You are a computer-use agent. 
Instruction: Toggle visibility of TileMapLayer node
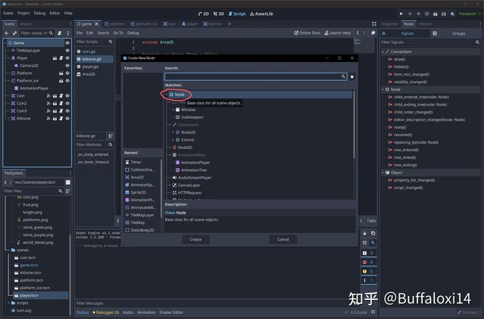coord(67,50)
